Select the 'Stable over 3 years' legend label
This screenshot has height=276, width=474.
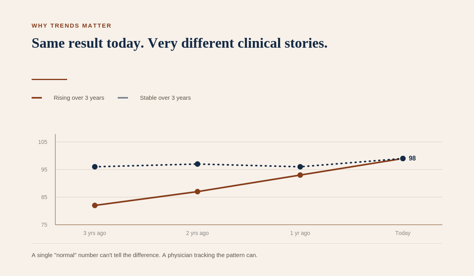[x=165, y=98]
